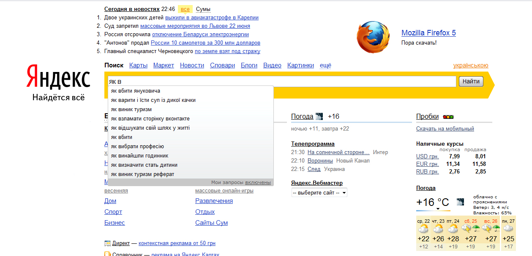Open the Картинки tab
This screenshot has width=532, height=256.
tap(300, 65)
